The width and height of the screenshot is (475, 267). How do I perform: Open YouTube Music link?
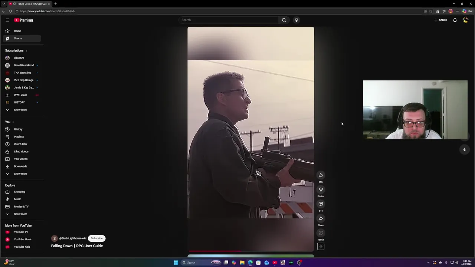pyautogui.click(x=22, y=240)
